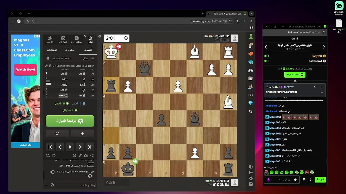Click the green chat send (الدردشة) button

[320, 179]
